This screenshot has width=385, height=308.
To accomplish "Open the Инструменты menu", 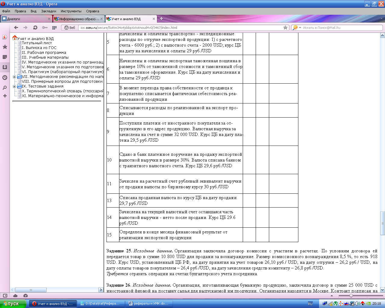I will point(71,11).
